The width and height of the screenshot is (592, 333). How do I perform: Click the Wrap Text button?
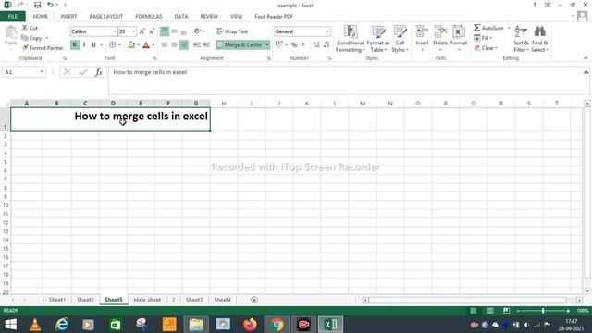232,31
